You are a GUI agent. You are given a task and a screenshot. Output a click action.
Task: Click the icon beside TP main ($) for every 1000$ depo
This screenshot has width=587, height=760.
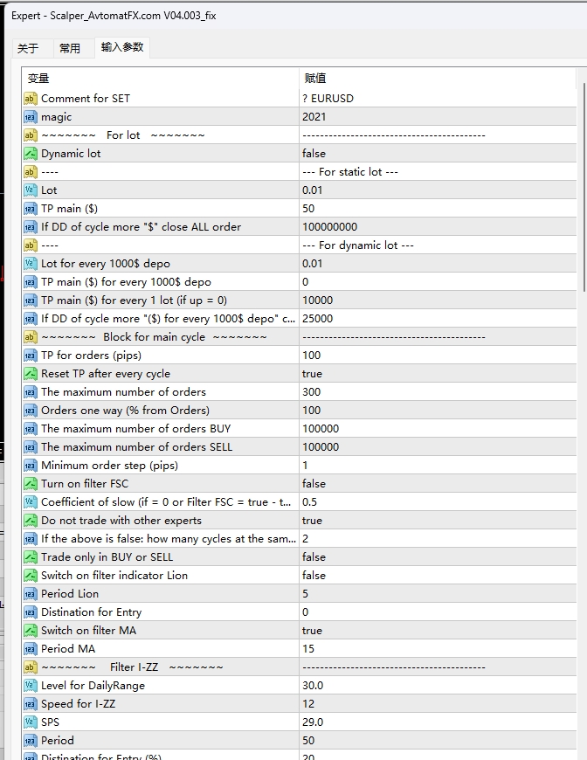tap(30, 282)
